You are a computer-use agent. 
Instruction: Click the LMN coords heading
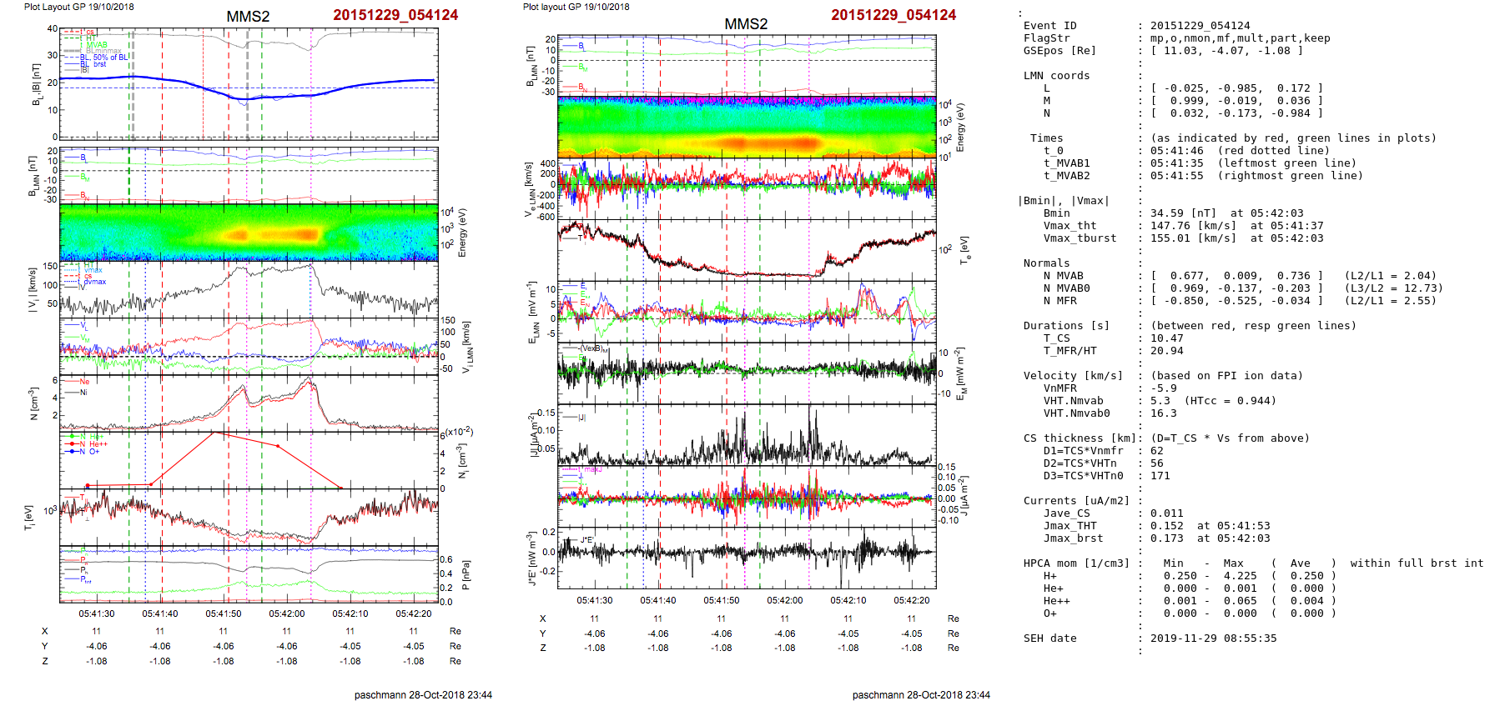(x=1056, y=76)
